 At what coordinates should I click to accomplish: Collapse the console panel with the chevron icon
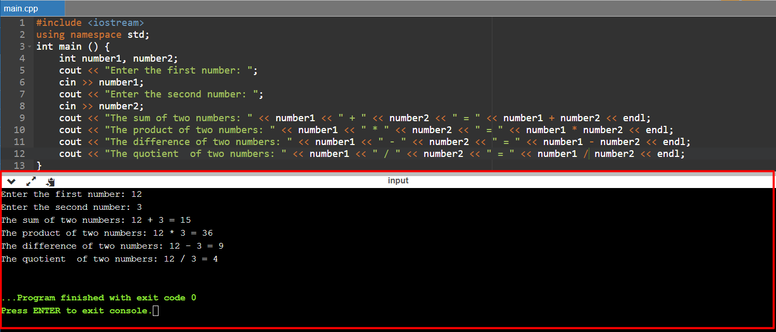tap(11, 181)
